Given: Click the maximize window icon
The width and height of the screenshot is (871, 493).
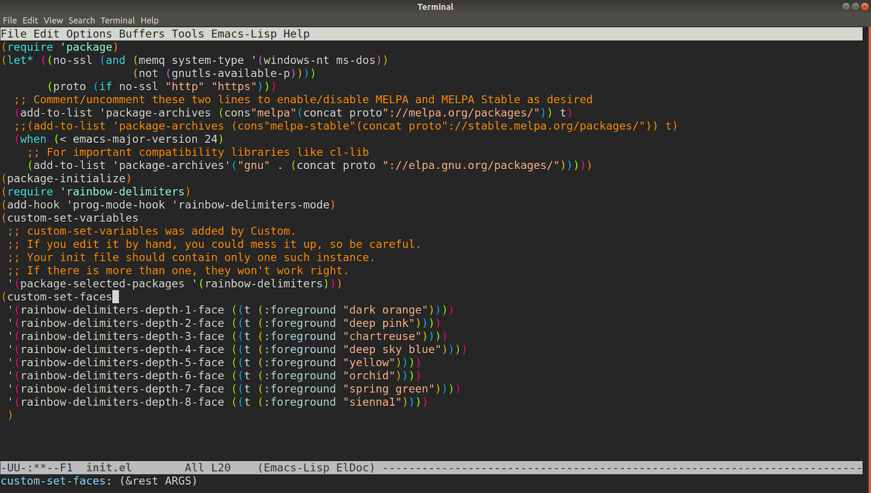Looking at the screenshot, I should coord(855,7).
